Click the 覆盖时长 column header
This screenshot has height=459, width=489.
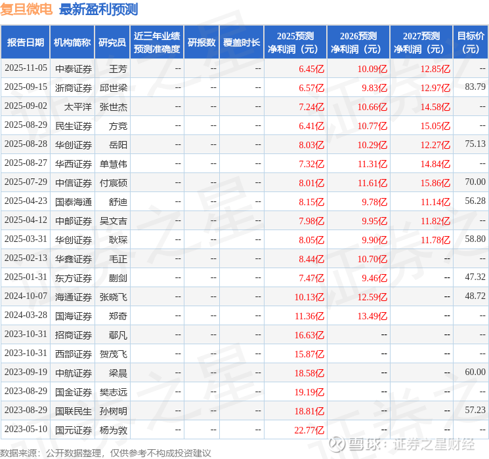coord(242,43)
